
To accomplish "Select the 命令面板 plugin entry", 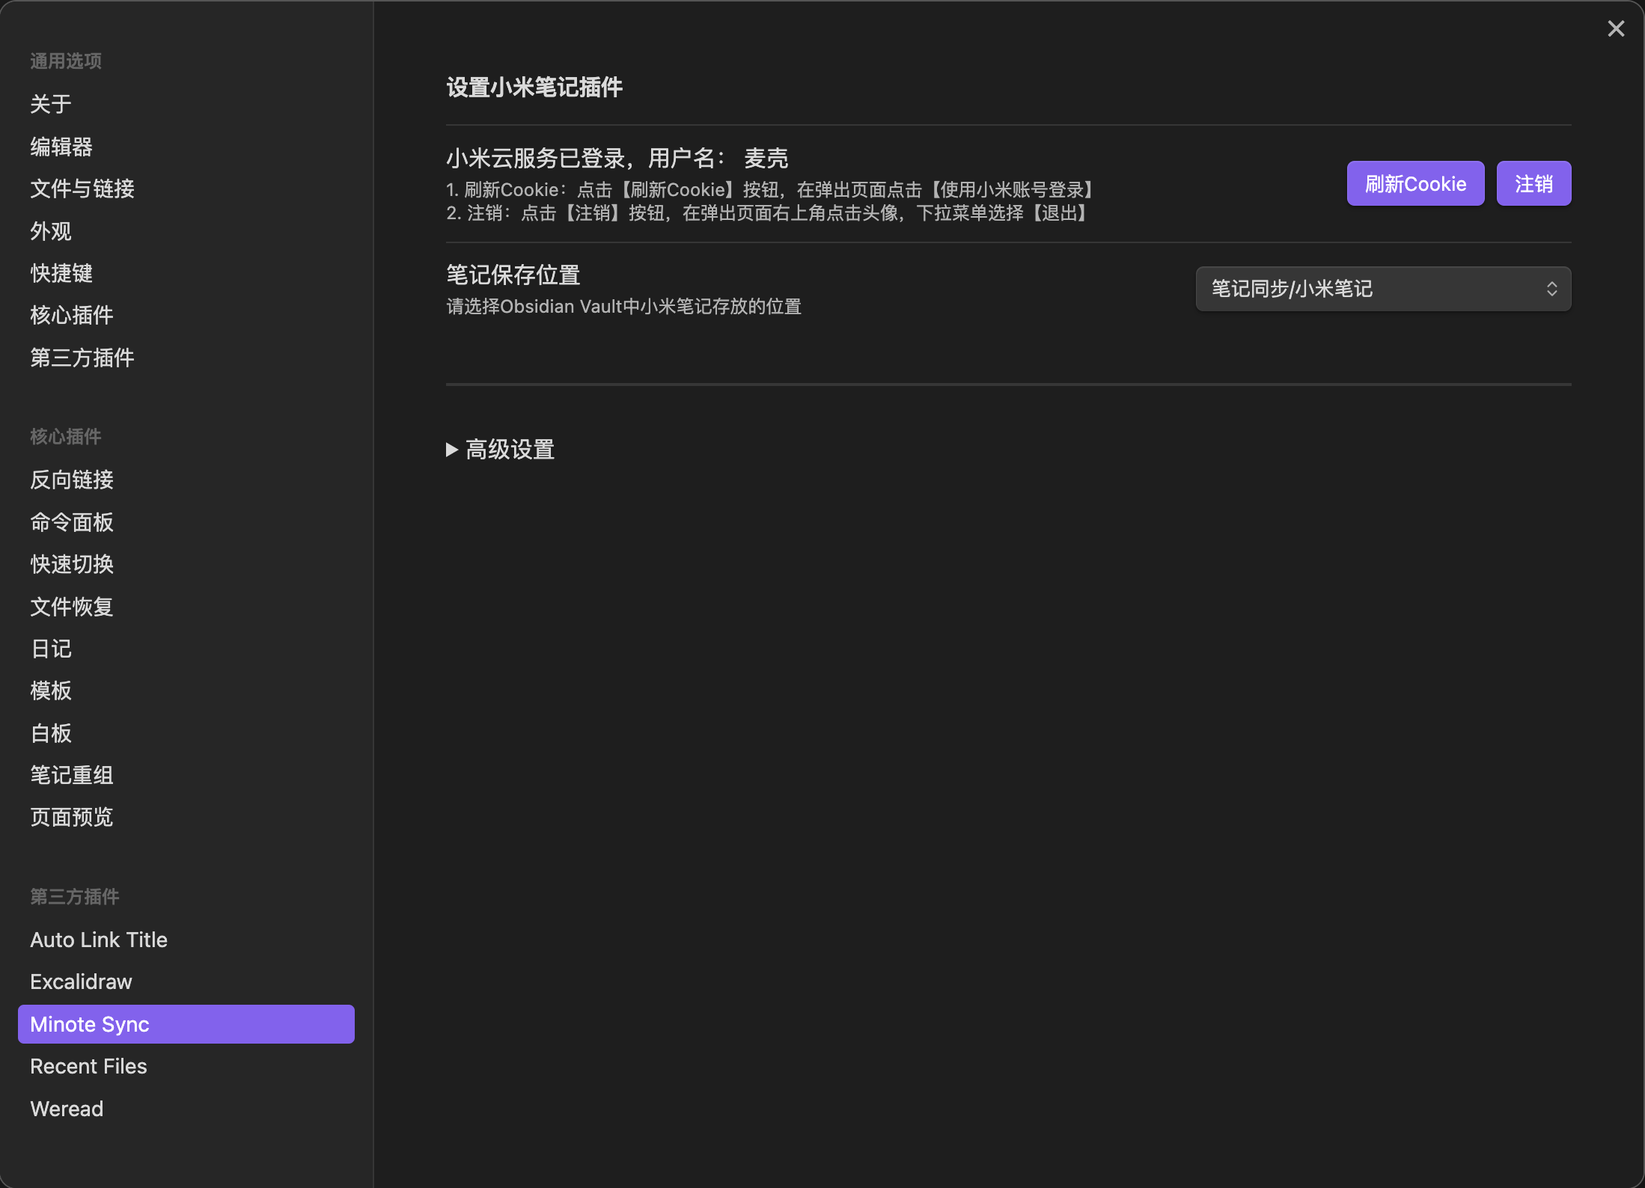I will point(72,522).
